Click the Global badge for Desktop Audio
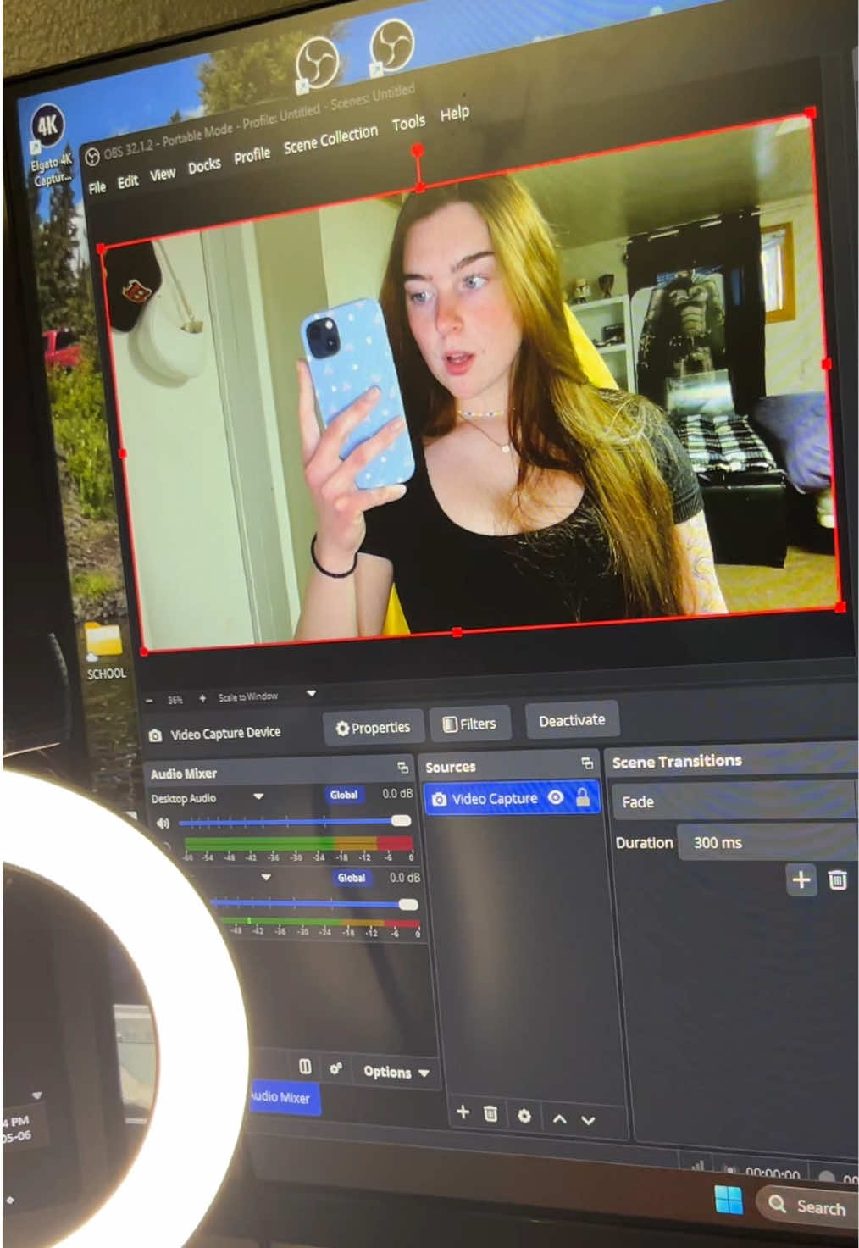859x1248 pixels. 344,795
